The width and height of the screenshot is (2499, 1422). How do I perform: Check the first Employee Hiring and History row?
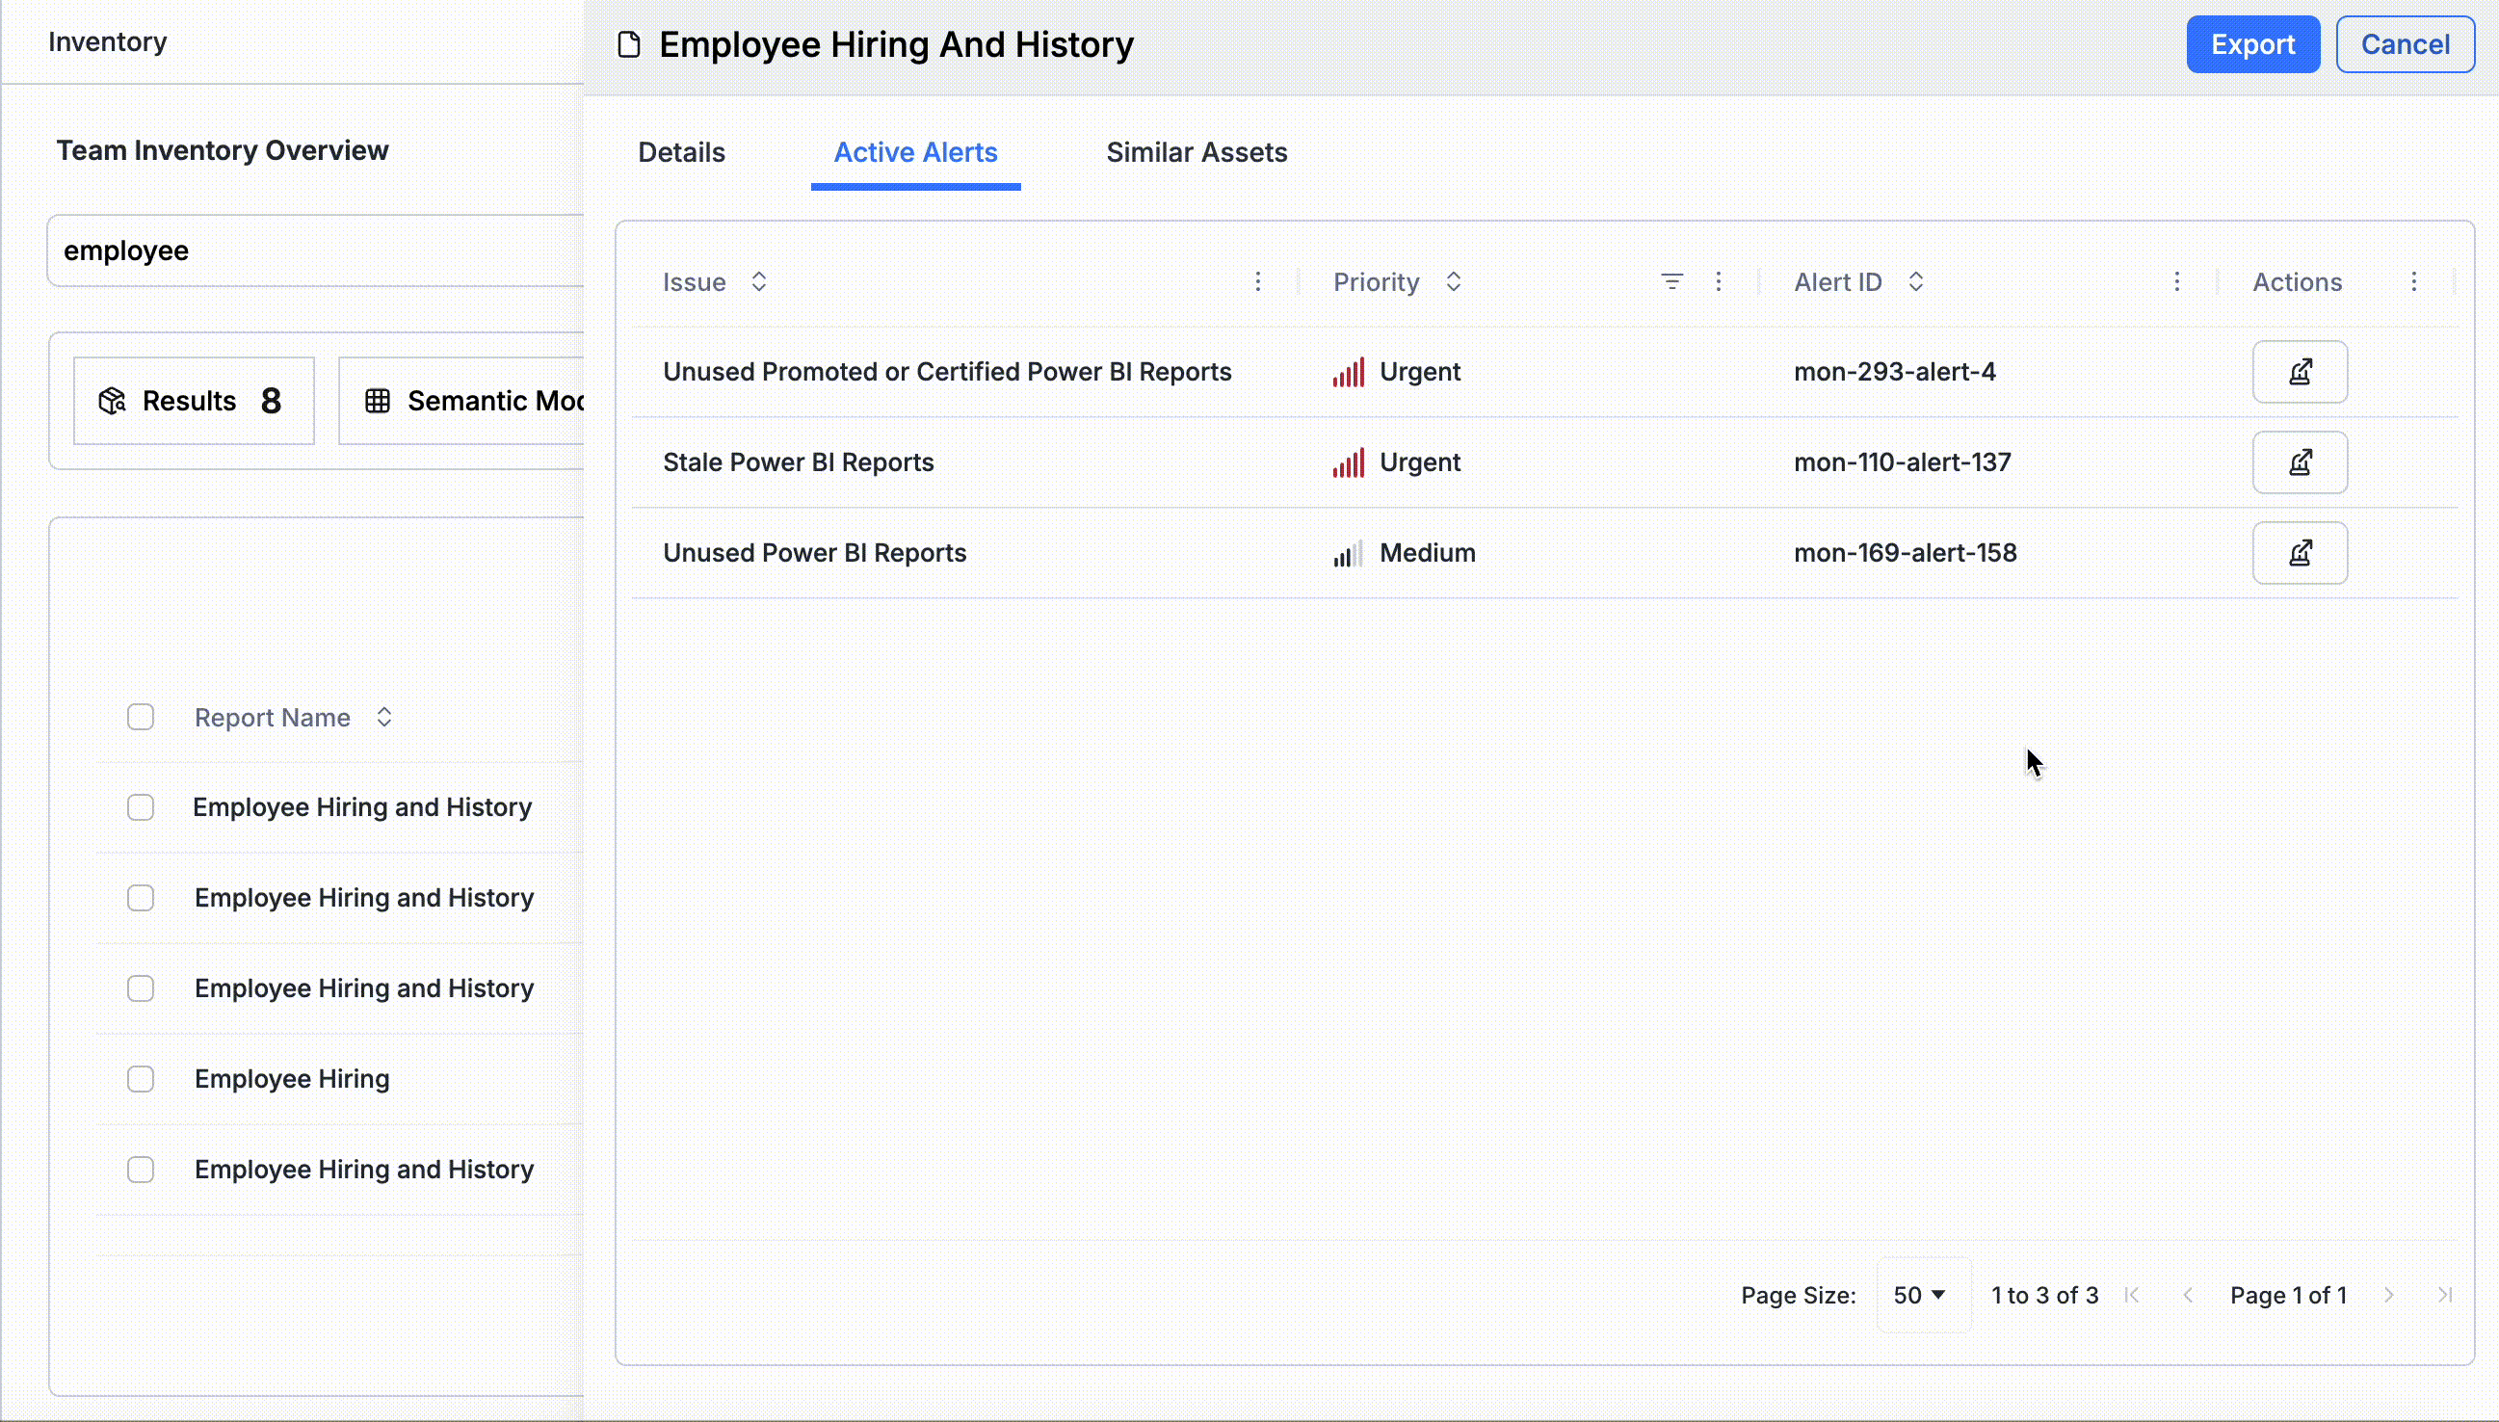coord(141,807)
